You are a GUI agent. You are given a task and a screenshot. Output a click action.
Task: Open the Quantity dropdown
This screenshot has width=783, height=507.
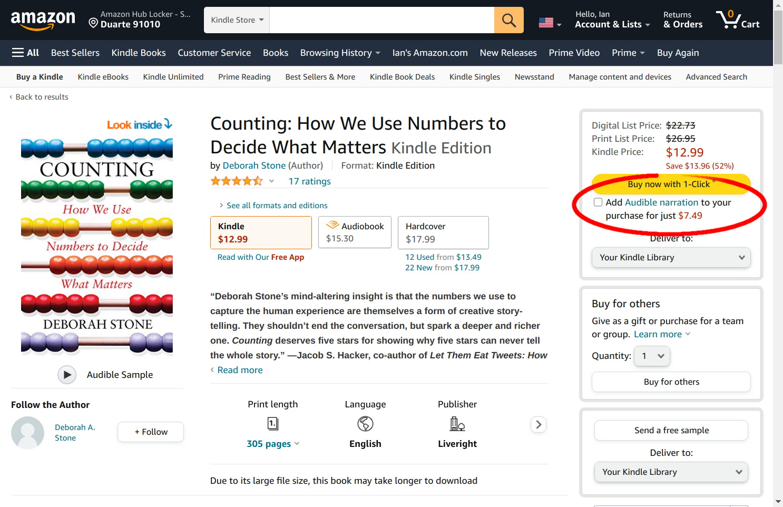pyautogui.click(x=652, y=356)
